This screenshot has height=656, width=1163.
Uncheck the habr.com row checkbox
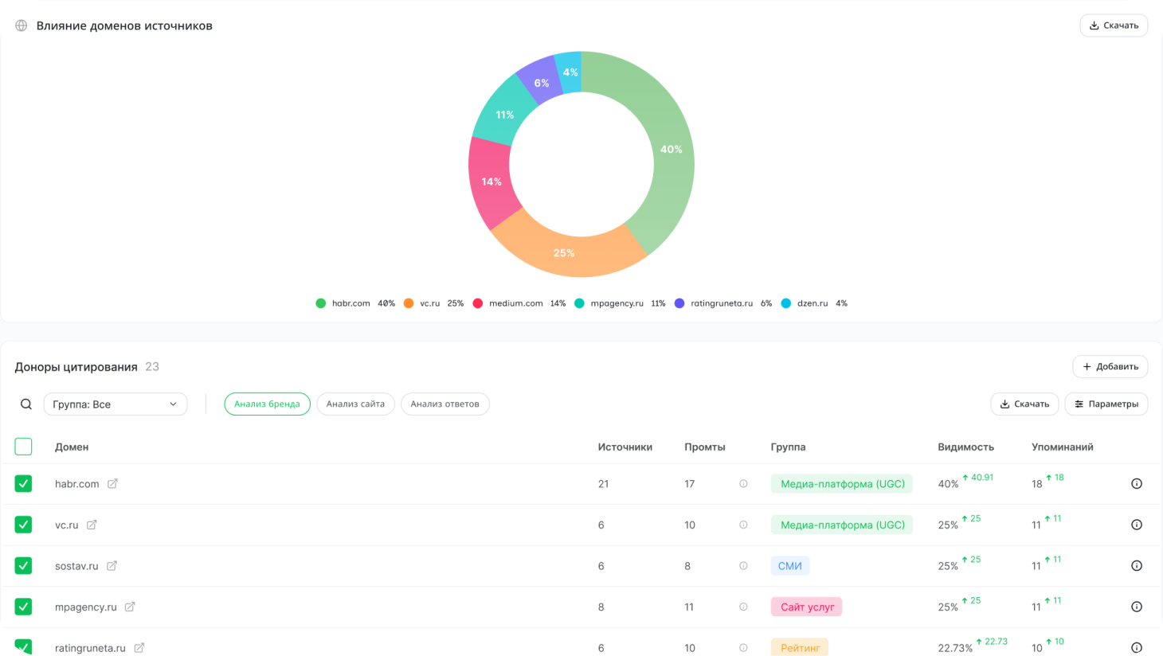click(24, 483)
